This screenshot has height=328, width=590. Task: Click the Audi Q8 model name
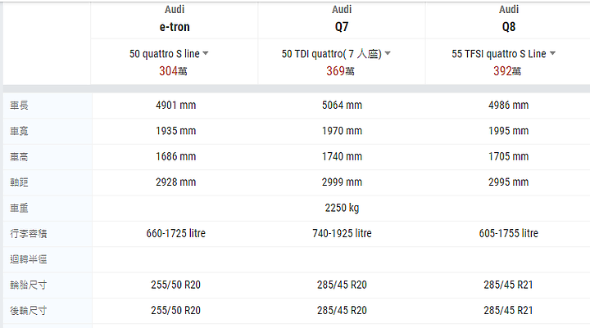[509, 27]
